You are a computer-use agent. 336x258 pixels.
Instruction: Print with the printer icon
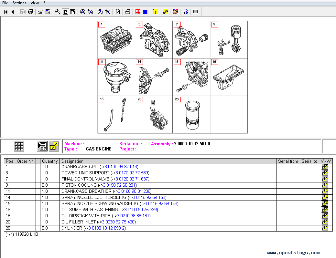[128, 12]
